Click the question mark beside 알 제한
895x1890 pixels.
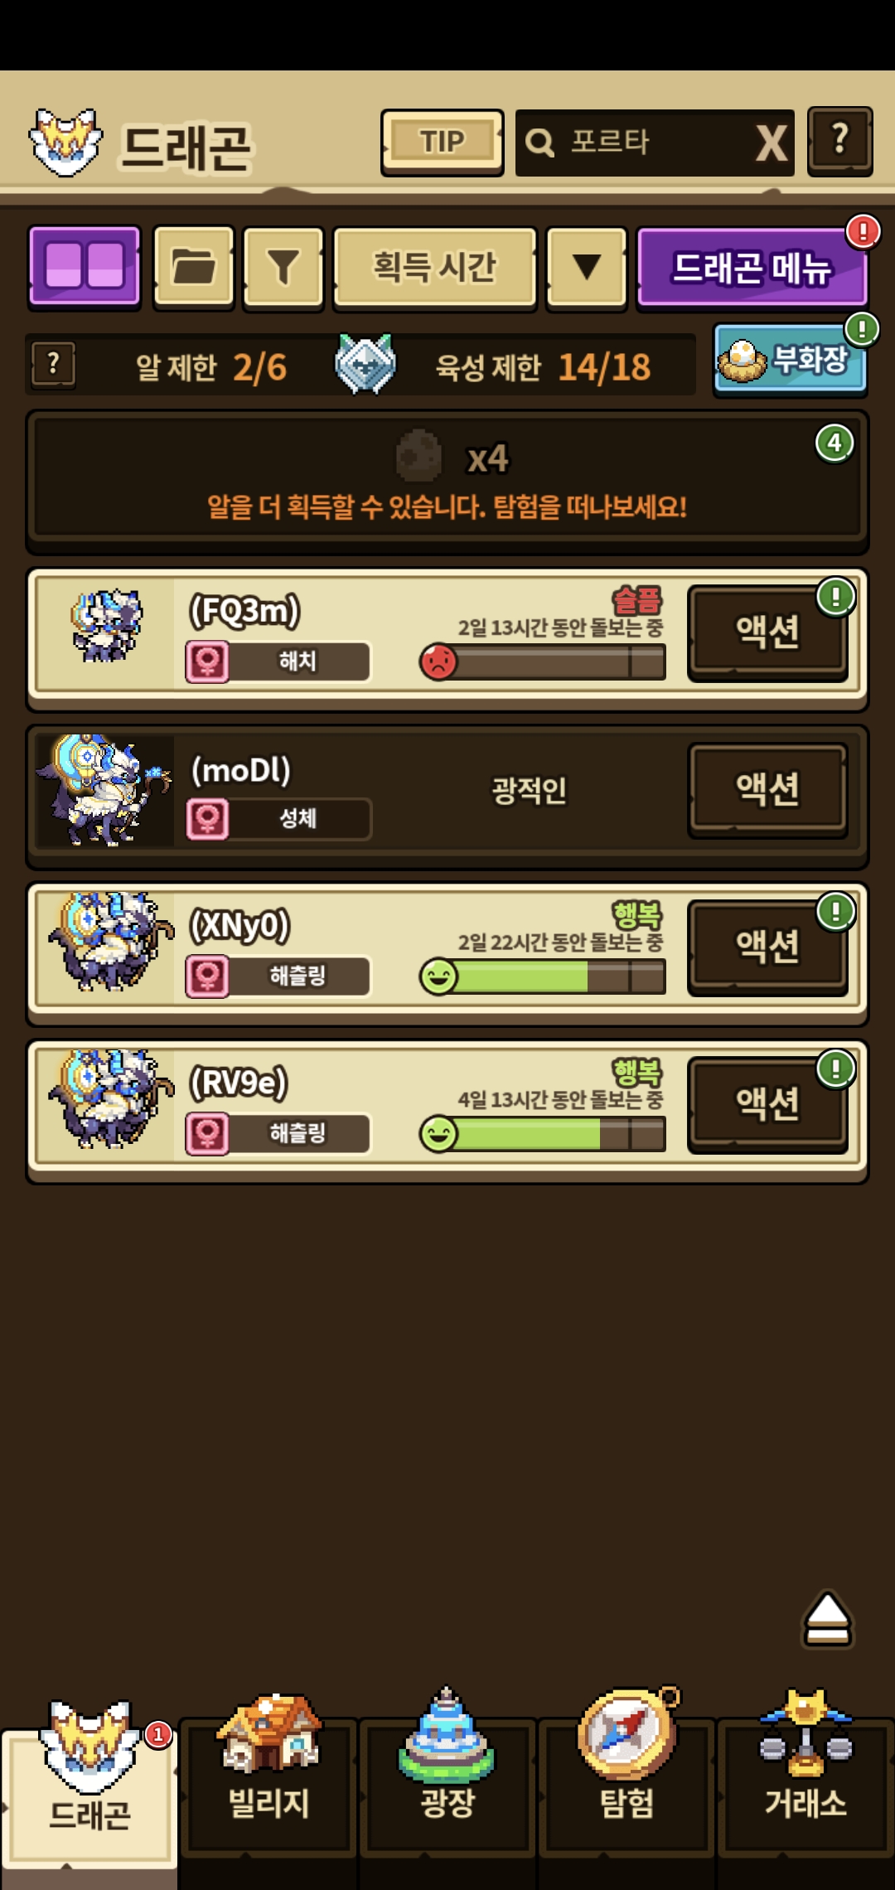click(x=54, y=365)
